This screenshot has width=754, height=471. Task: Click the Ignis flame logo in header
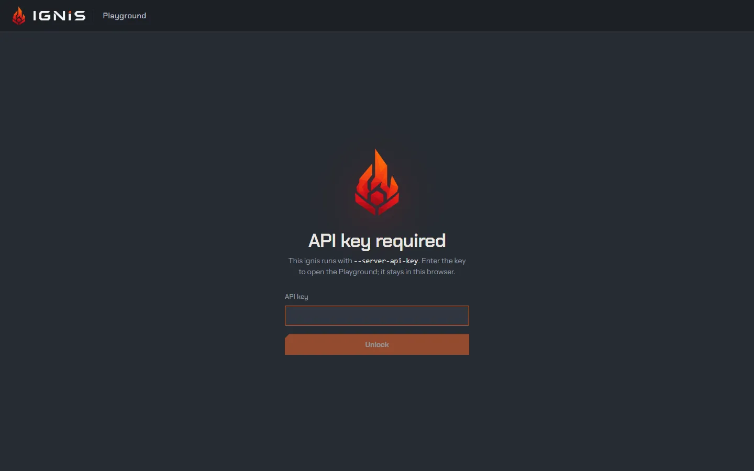pos(19,16)
